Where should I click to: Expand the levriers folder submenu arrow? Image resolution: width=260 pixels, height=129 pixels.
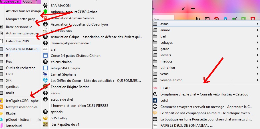(x=258, y=55)
